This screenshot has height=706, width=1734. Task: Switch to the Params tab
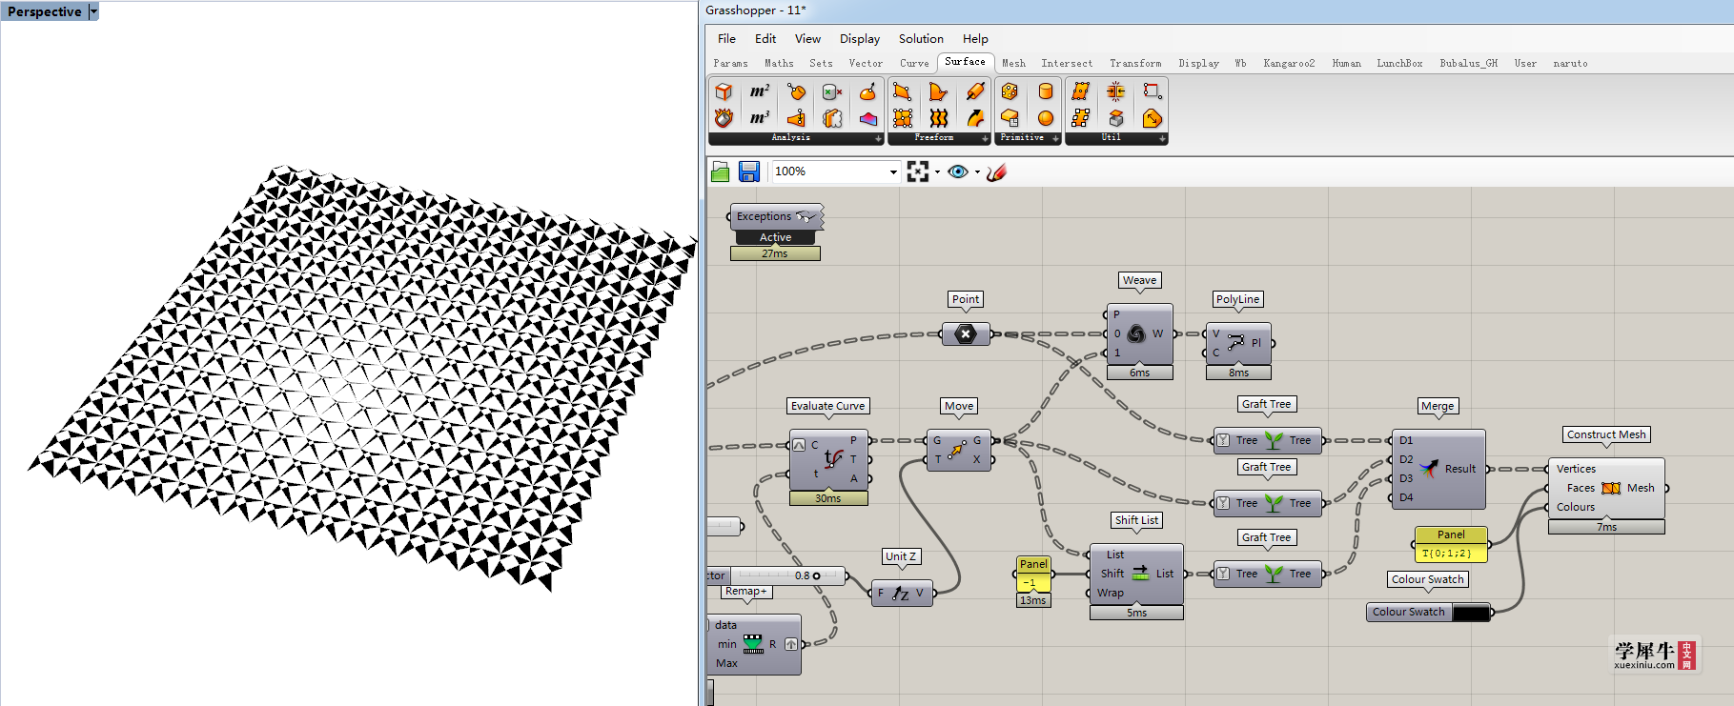(x=730, y=63)
